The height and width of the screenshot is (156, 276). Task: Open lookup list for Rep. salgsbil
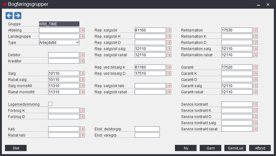169,30
